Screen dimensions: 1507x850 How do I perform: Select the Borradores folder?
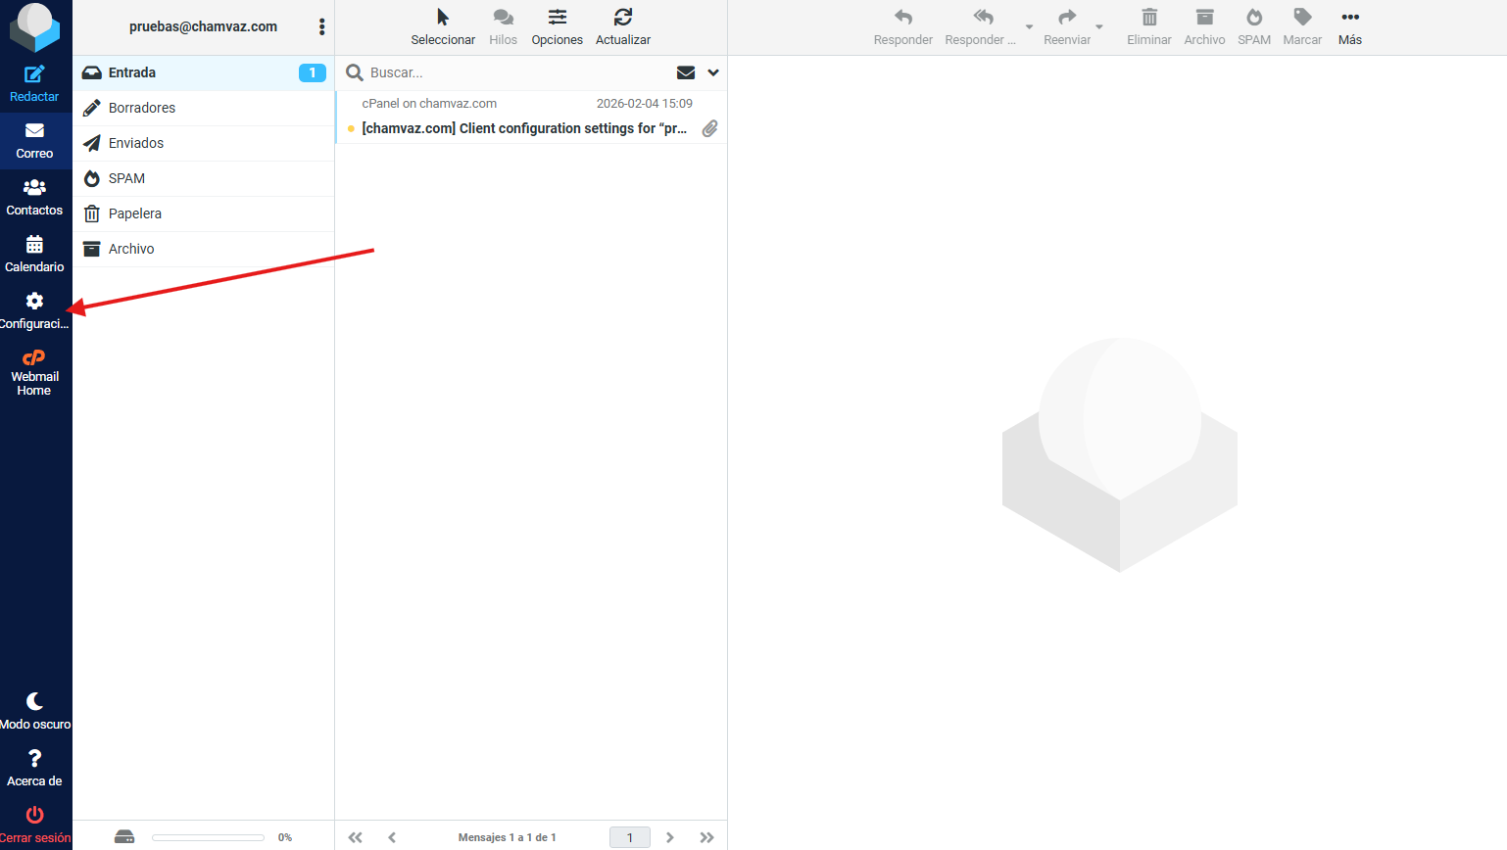(142, 108)
